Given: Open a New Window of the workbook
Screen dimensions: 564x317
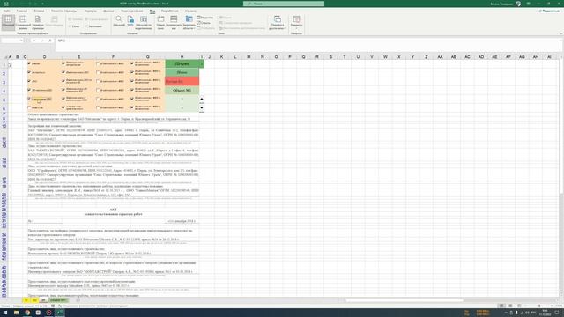Looking at the screenshot, I should [x=160, y=22].
